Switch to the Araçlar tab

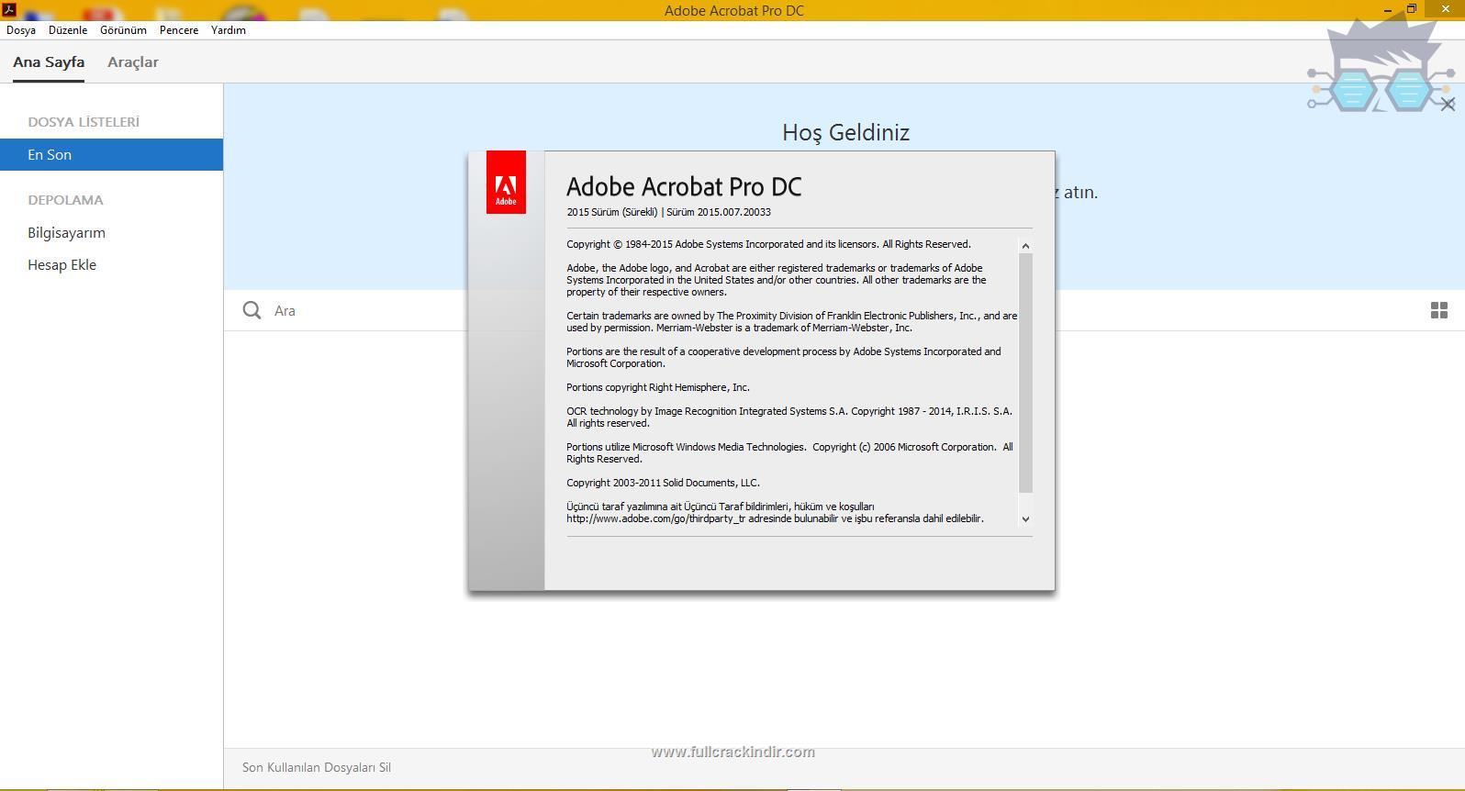[133, 62]
